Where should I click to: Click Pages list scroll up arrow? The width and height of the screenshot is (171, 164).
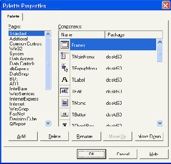coord(48,34)
